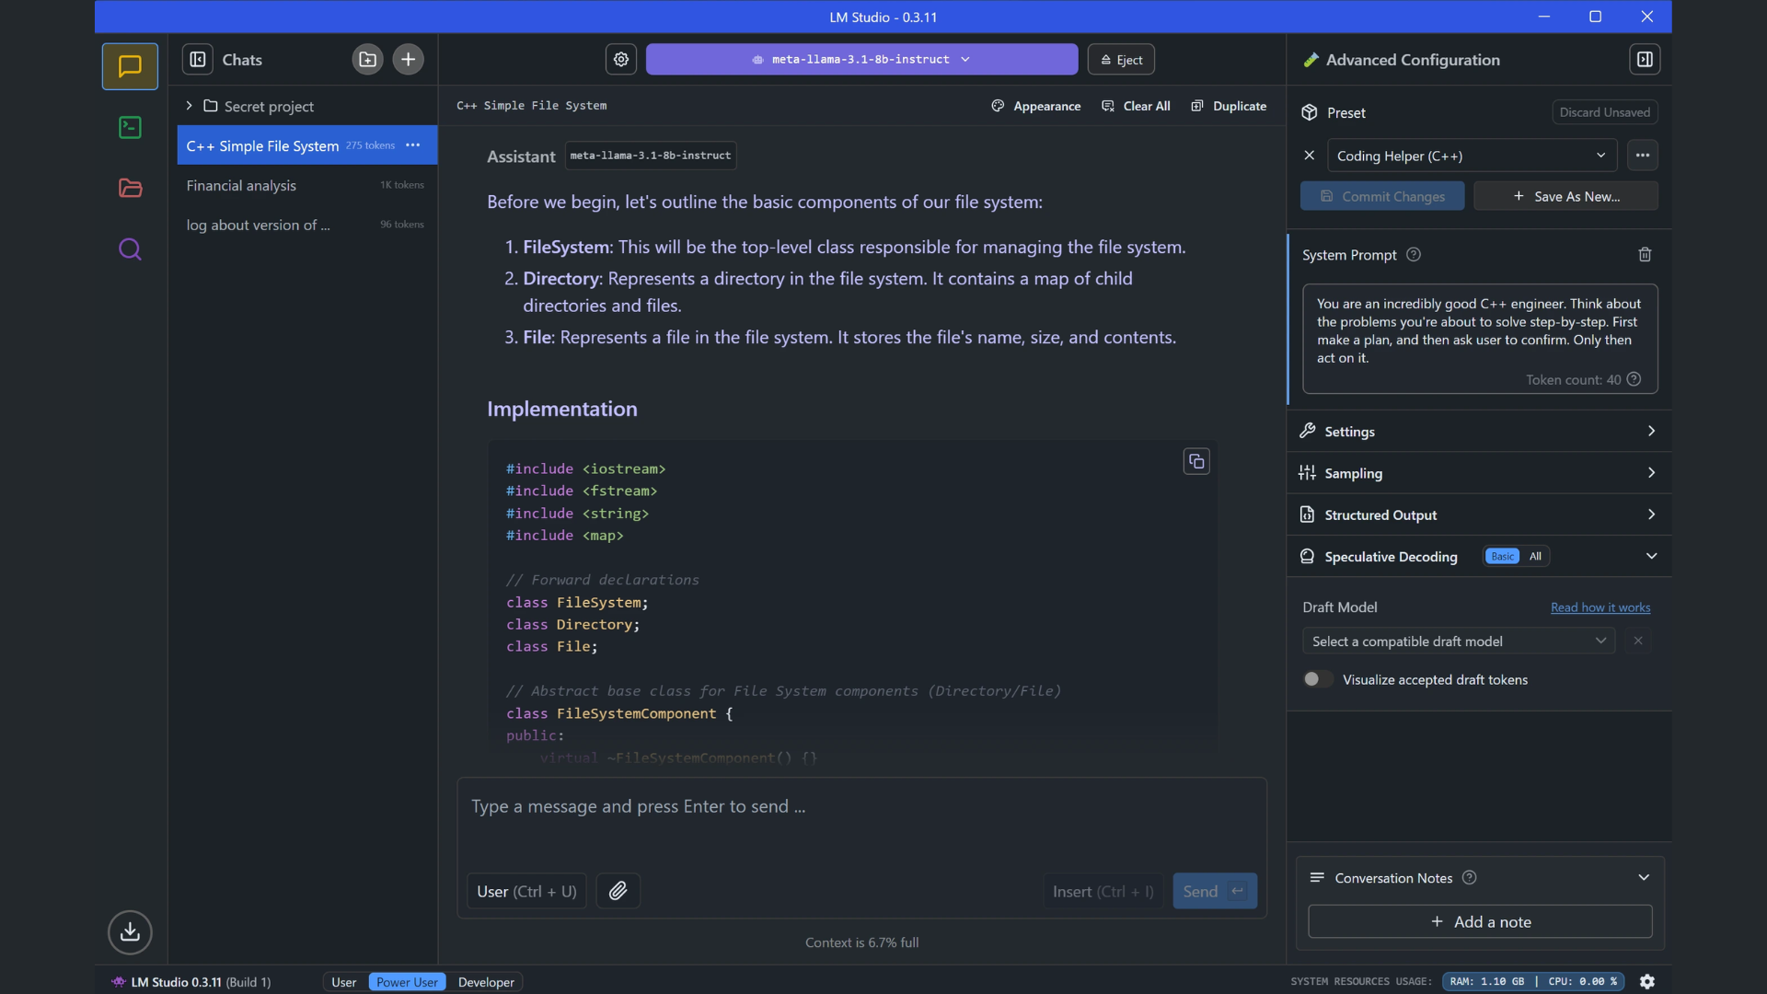Click the meta-llama-3.1-8b-instruct assistant badge
Viewport: 1767px width, 994px height.
click(651, 156)
